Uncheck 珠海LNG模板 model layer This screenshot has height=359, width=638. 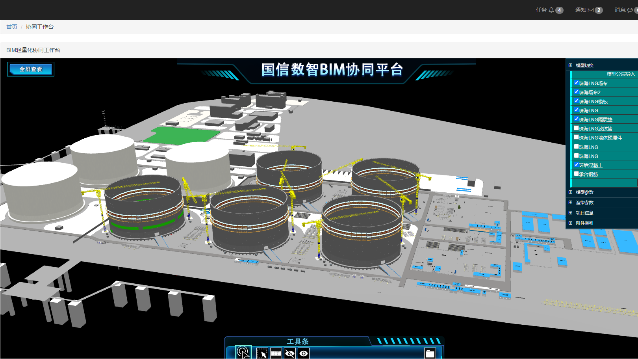pyautogui.click(x=576, y=101)
